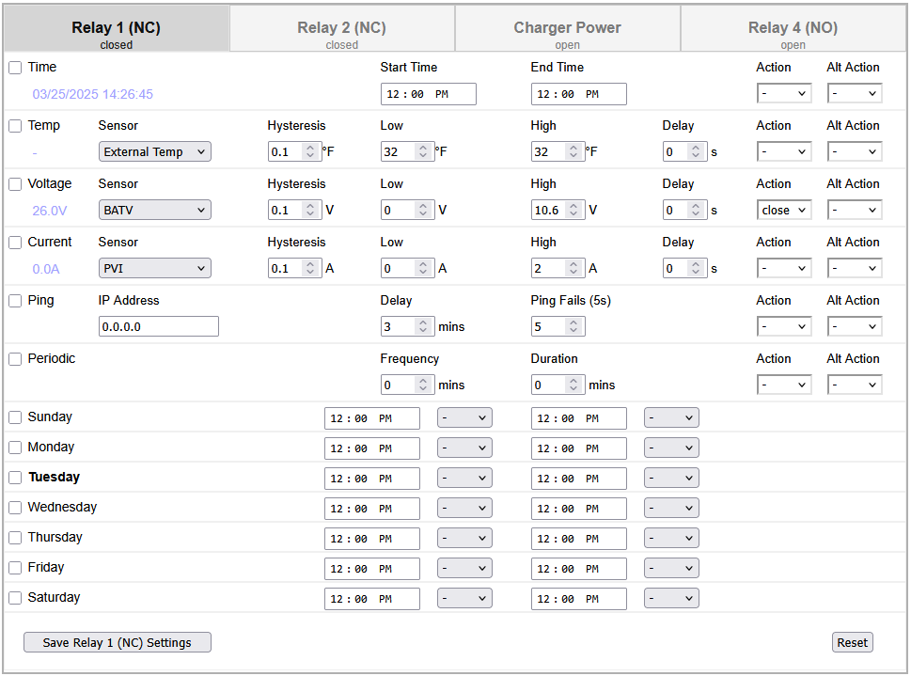911x676 pixels.
Task: Open the Current row Alt Action dropdown
Action: pos(855,268)
